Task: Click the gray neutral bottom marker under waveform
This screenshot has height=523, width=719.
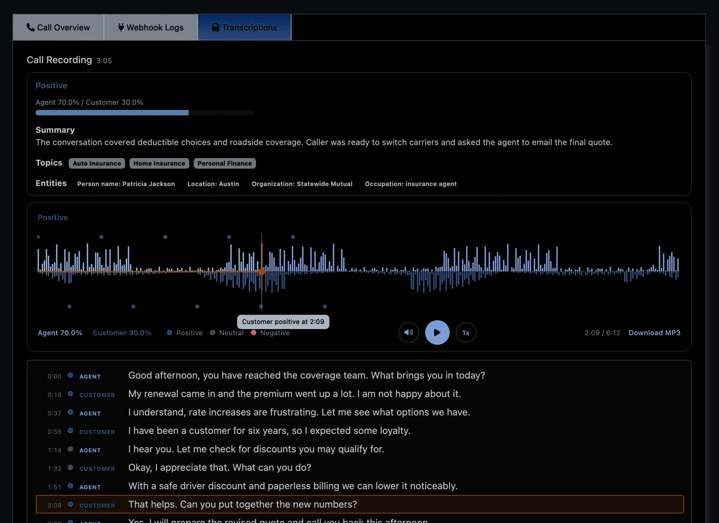Action: [197, 306]
